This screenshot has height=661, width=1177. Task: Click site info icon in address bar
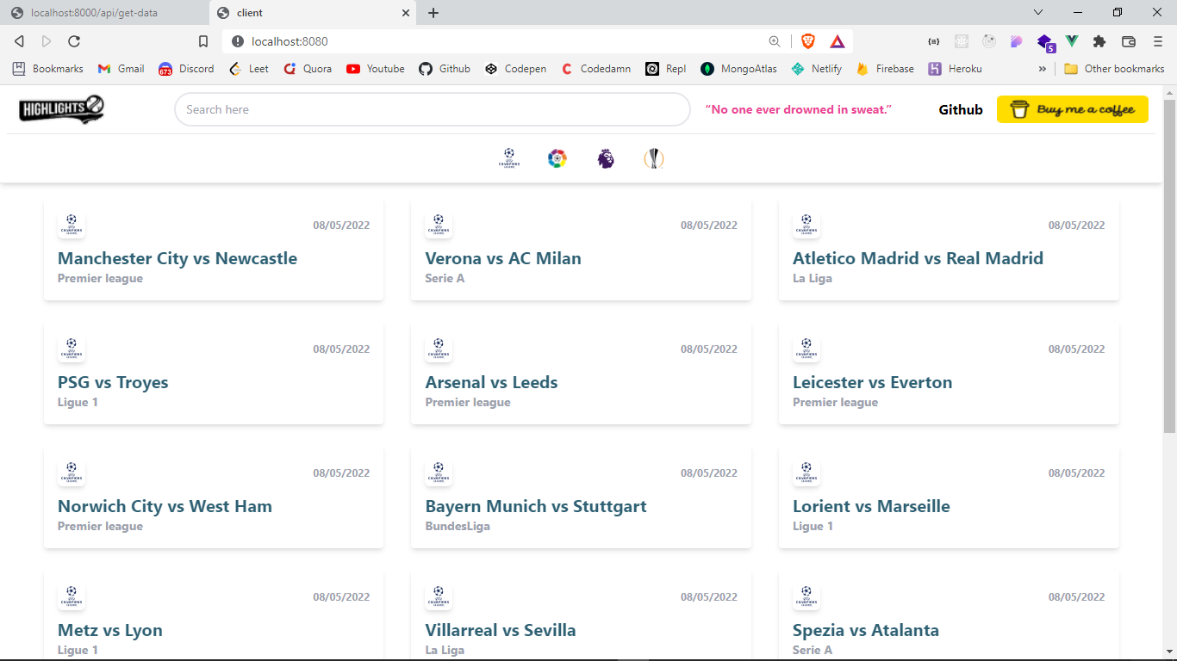pyautogui.click(x=238, y=41)
